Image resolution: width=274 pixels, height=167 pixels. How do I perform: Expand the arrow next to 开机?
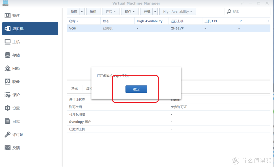pos(155,11)
